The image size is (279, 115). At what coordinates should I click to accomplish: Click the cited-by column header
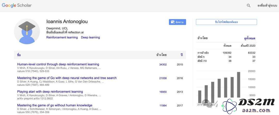click(x=161, y=55)
